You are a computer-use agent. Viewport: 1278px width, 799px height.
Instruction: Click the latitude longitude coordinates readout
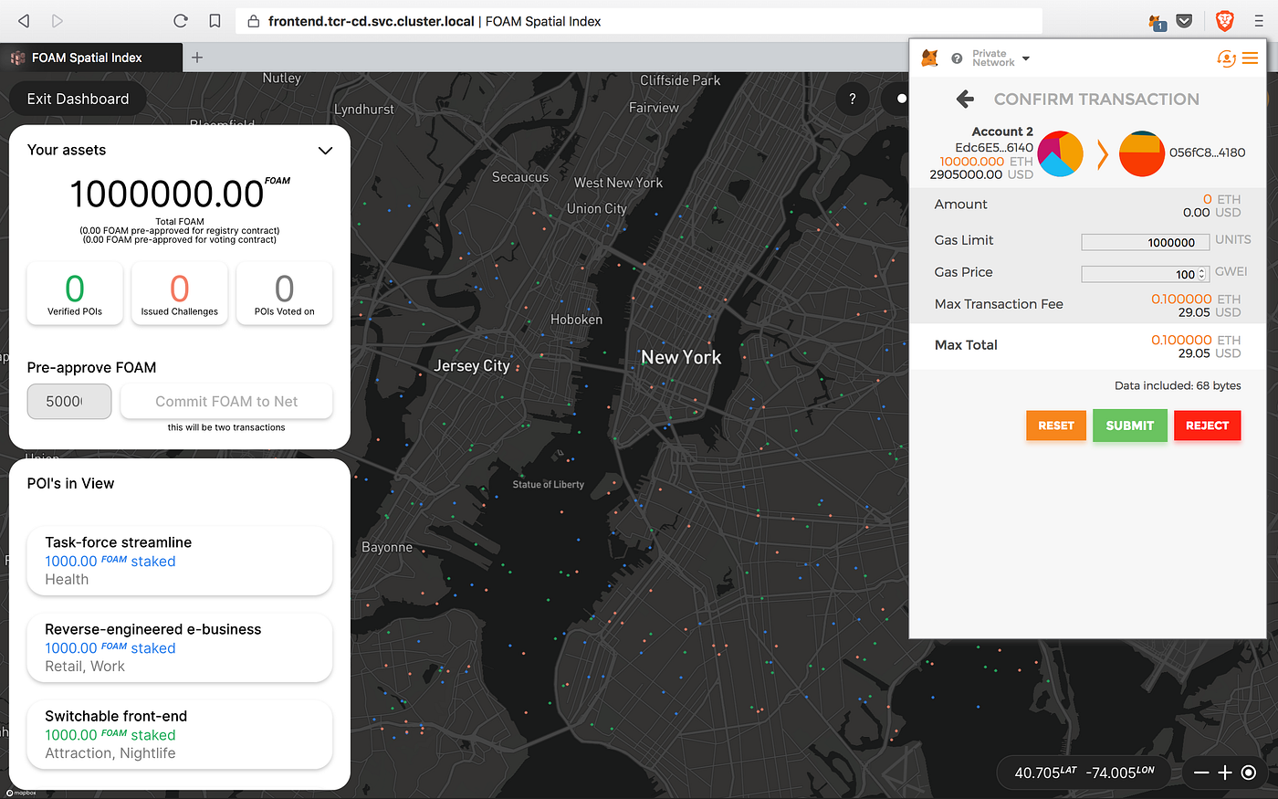1084,773
